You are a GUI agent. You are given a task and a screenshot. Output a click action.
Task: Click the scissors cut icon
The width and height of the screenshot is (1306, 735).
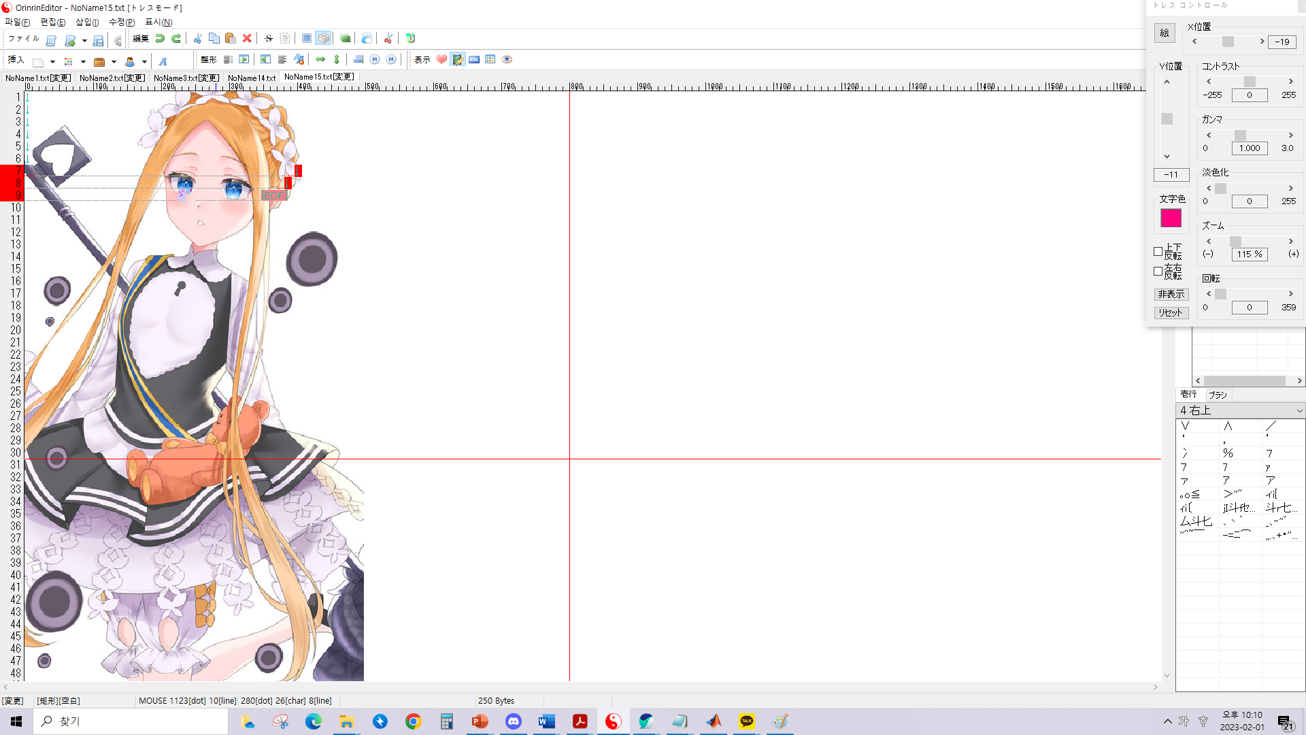tap(197, 39)
